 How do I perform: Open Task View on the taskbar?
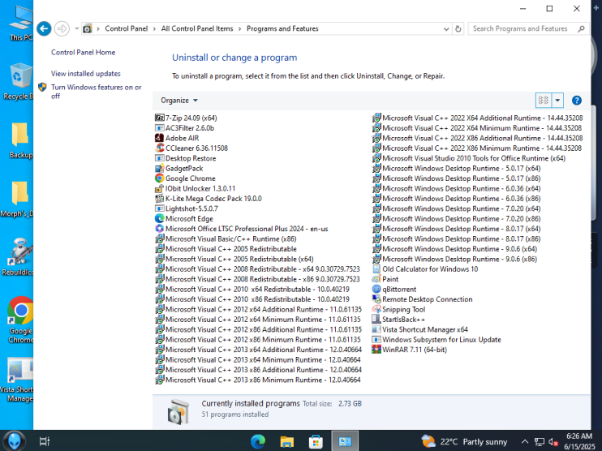(44, 441)
